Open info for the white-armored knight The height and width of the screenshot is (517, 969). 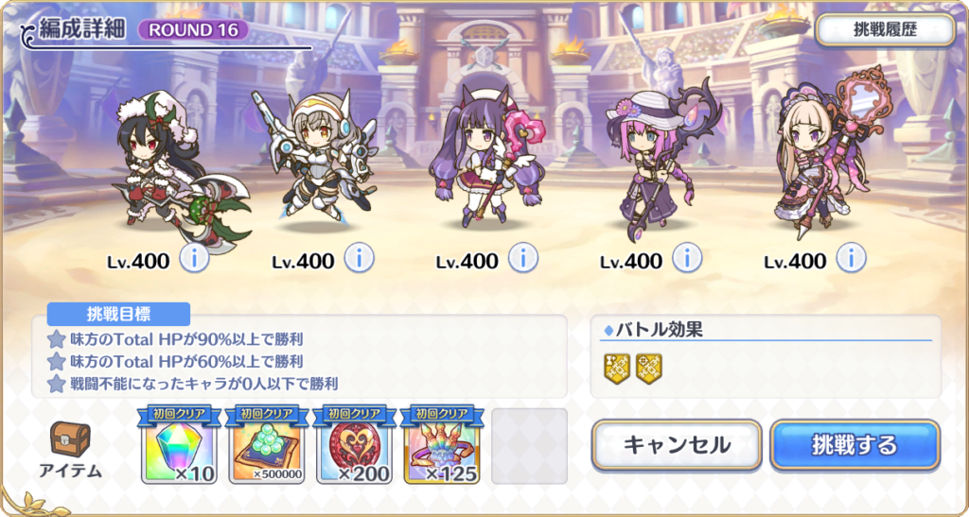(359, 258)
